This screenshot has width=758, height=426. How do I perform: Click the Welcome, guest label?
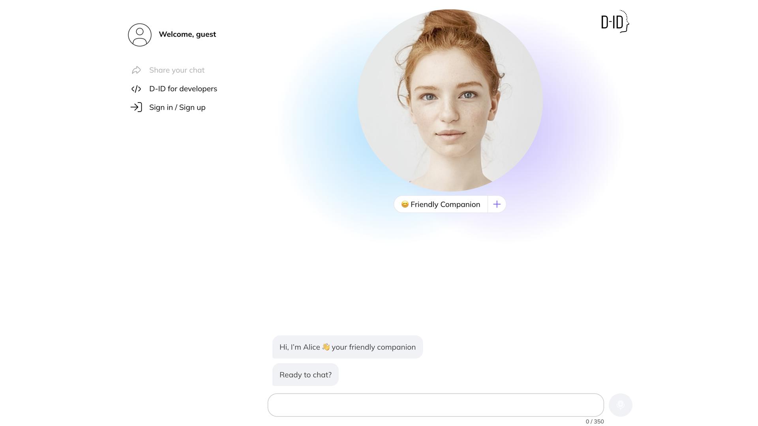[x=187, y=34]
